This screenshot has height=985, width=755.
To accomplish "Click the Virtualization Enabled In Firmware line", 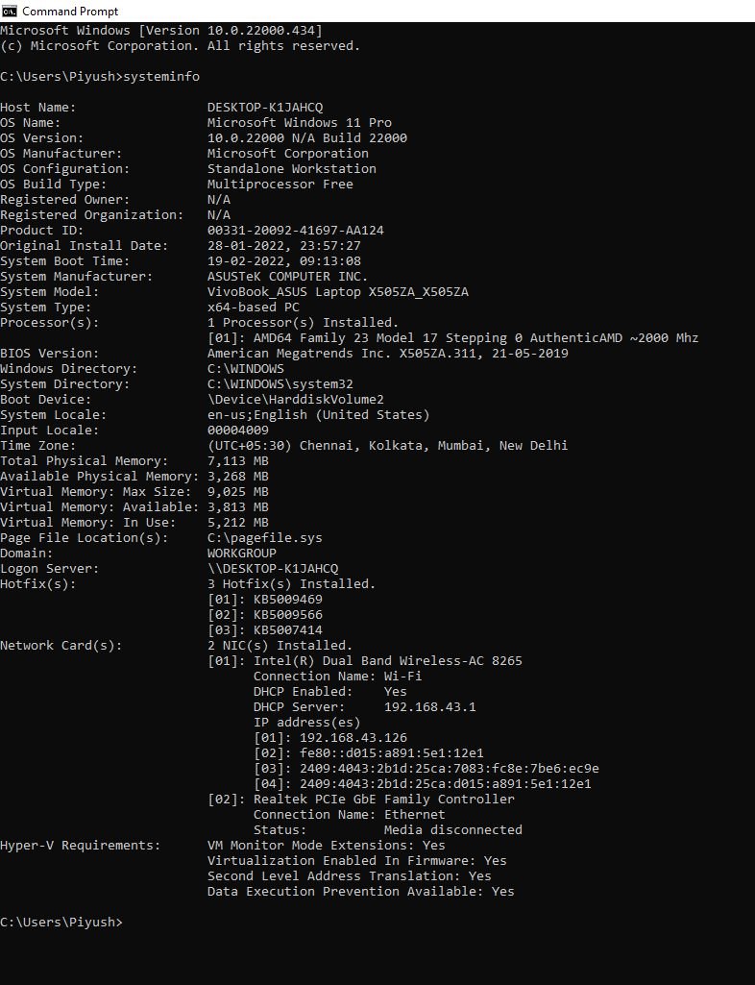I will [x=351, y=860].
